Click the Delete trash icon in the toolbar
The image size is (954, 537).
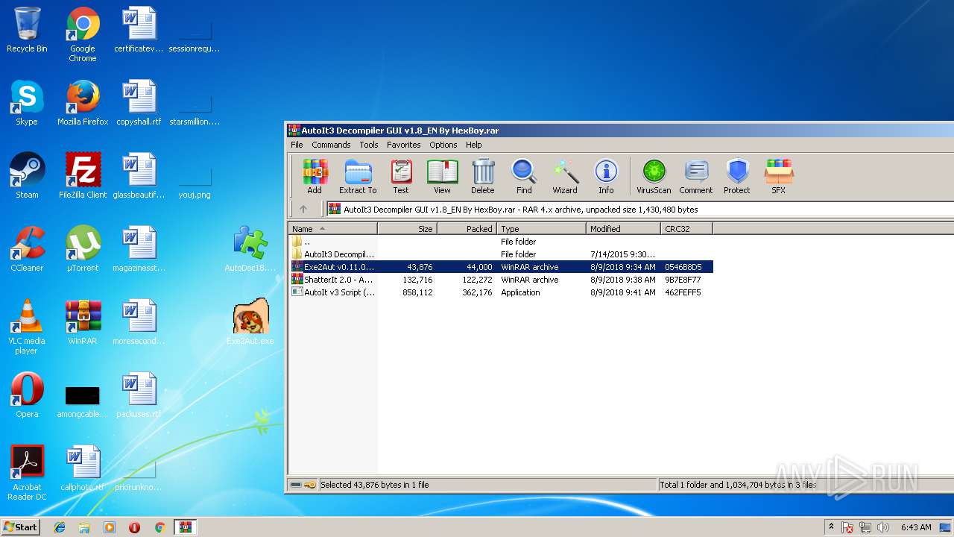483,177
